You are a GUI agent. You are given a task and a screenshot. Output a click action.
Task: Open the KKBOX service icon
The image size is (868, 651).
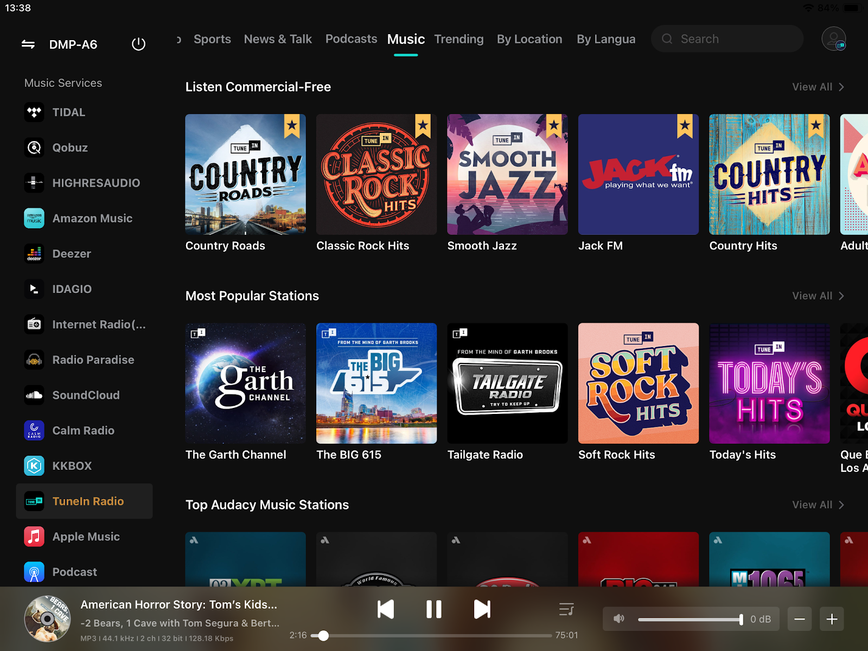(x=34, y=465)
